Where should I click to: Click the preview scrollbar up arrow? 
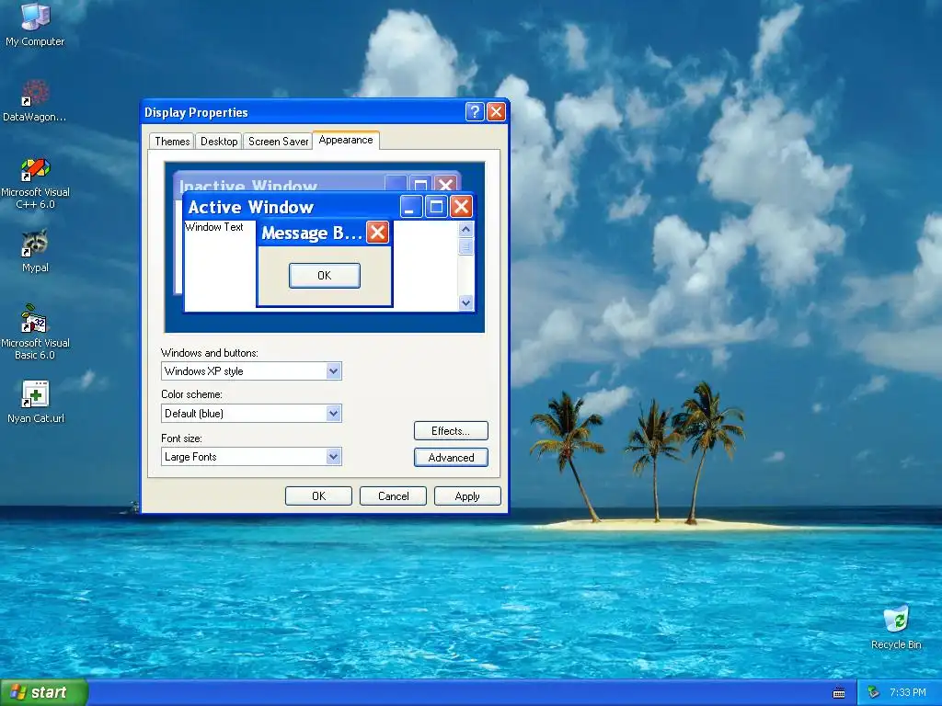pyautogui.click(x=465, y=229)
